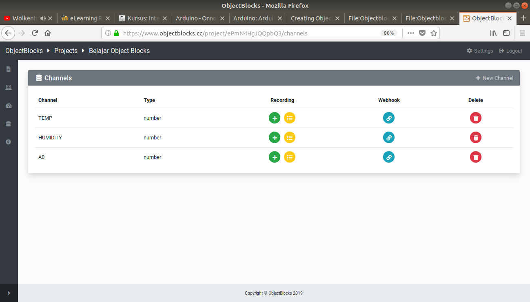The width and height of the screenshot is (530, 302).
Task: Open yellow records list for HUMIDITY channel
Action: coord(290,137)
